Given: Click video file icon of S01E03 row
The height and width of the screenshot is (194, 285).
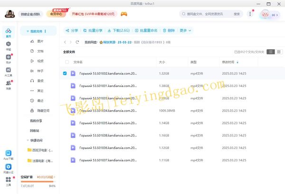Looking at the screenshot, I should coord(73,98).
